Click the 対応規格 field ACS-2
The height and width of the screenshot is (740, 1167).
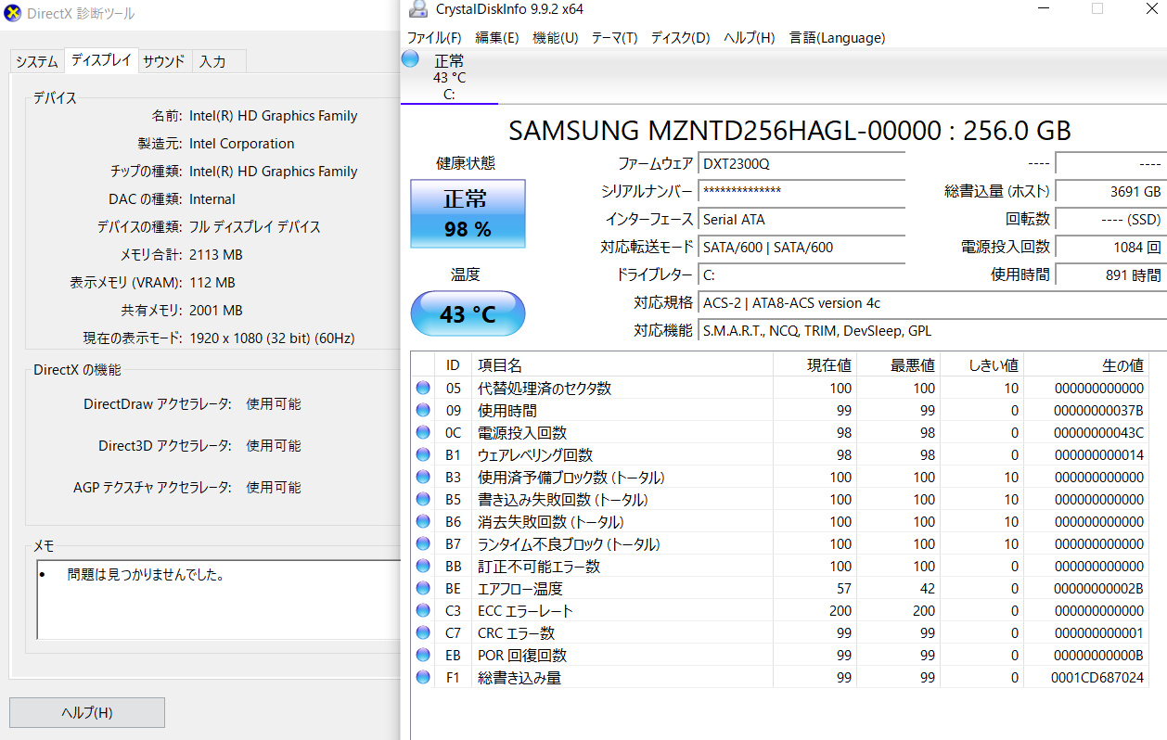[x=932, y=303]
